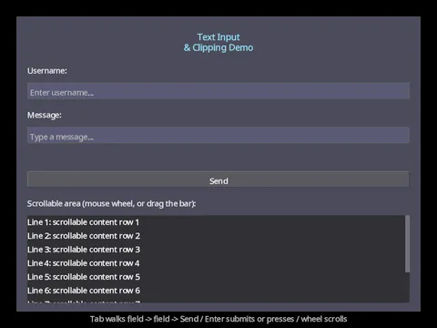Click the Scrollable area caption text
Viewport: 437px width, 328px height.
pos(111,204)
